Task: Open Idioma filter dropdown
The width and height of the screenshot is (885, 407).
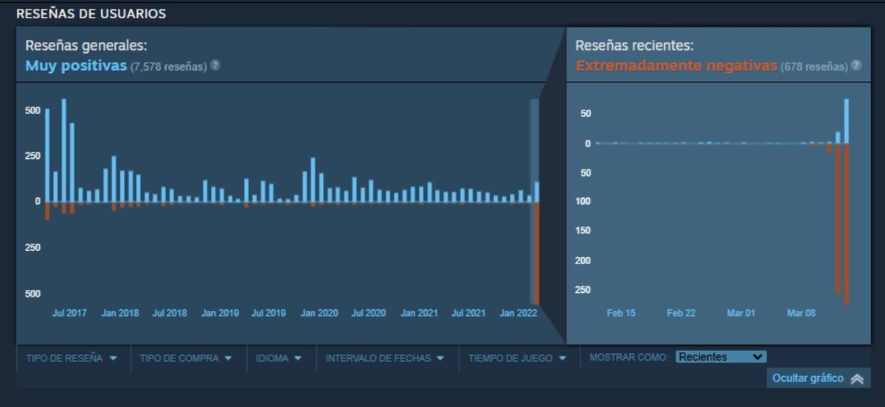Action: (279, 358)
